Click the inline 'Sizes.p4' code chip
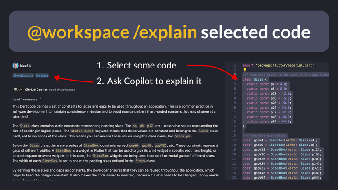338x190 pixels. tap(182, 136)
